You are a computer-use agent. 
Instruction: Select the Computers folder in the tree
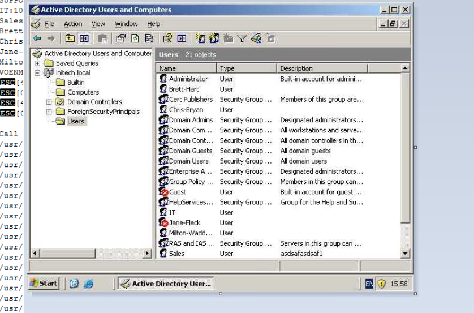[83, 92]
